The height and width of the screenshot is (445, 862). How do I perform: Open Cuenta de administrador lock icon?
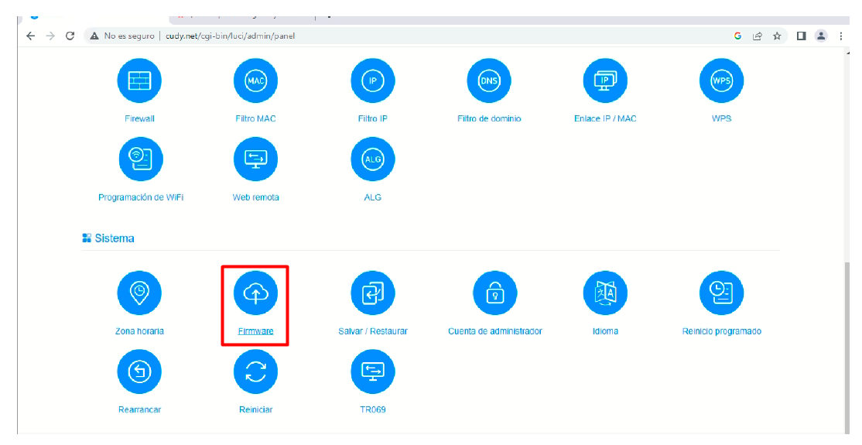494,293
